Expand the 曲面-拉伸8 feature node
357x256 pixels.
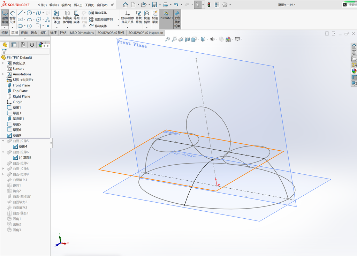[x=3, y=169]
